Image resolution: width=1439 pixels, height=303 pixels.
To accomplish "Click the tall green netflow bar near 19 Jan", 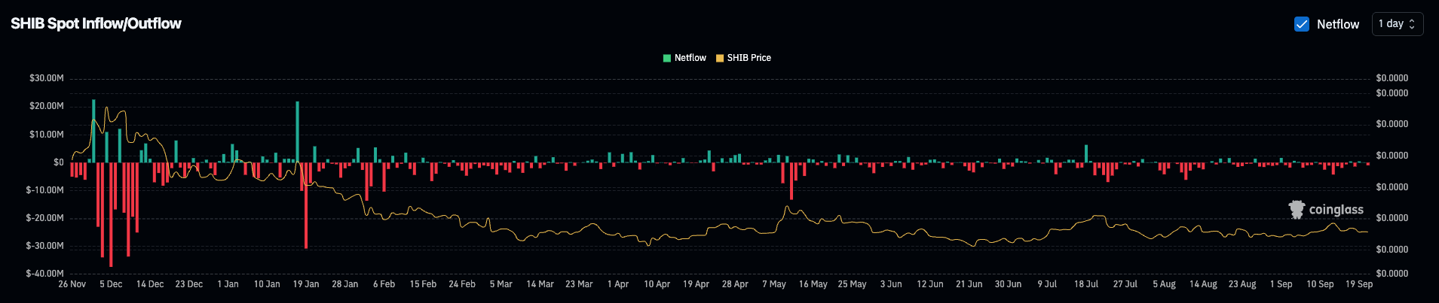I will tap(298, 132).
